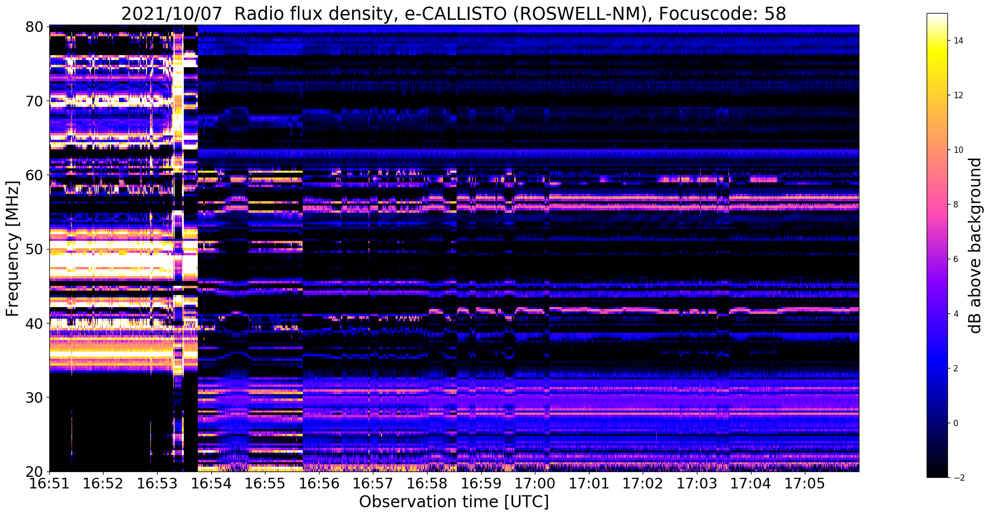Click the 20 tick on the frequency axis
Viewport: 990px width, 516px height.
pyautogui.click(x=33, y=472)
